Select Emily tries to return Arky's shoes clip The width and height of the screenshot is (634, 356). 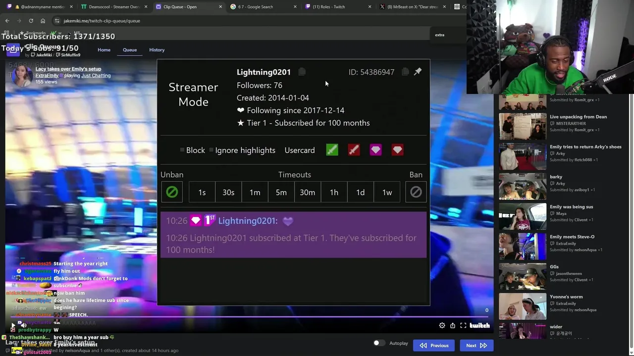523,156
